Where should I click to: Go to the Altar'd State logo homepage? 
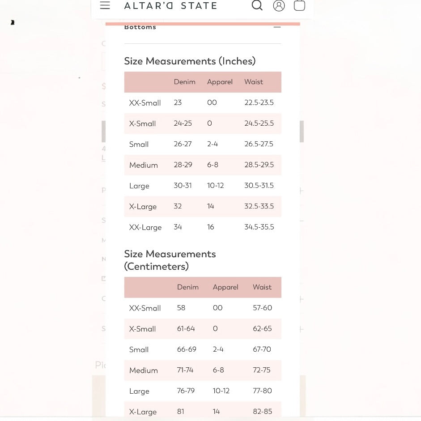[170, 6]
